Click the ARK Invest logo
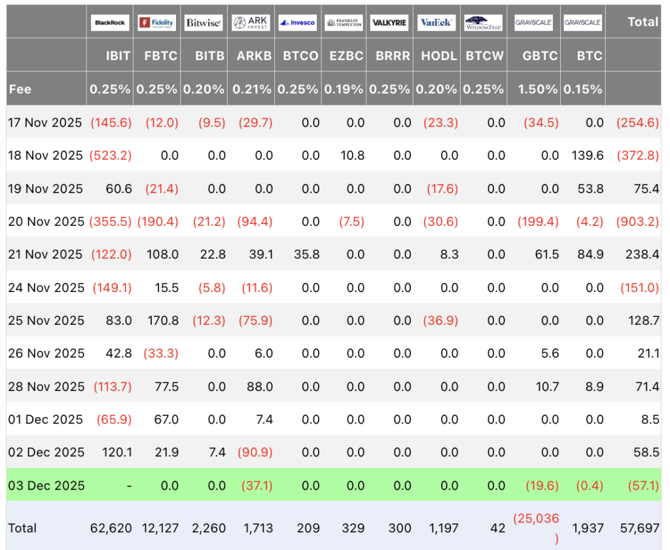Viewport: 670px width, 550px height. pyautogui.click(x=251, y=23)
